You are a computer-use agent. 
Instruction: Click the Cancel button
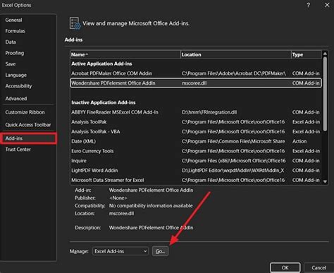click(x=318, y=267)
